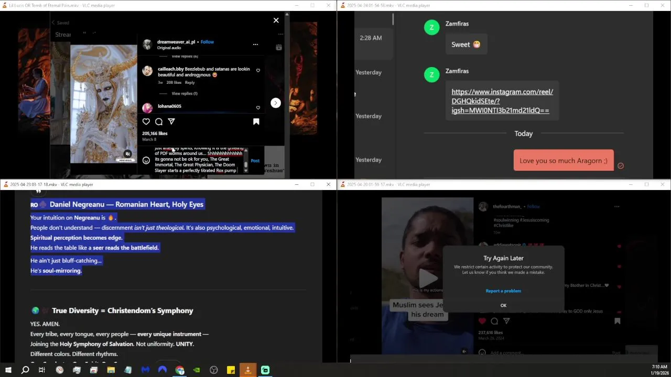Click Report a problem link
The image size is (671, 377).
[503, 291]
